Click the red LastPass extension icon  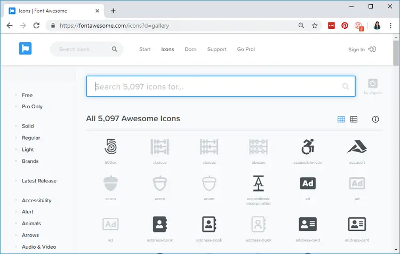(331, 26)
